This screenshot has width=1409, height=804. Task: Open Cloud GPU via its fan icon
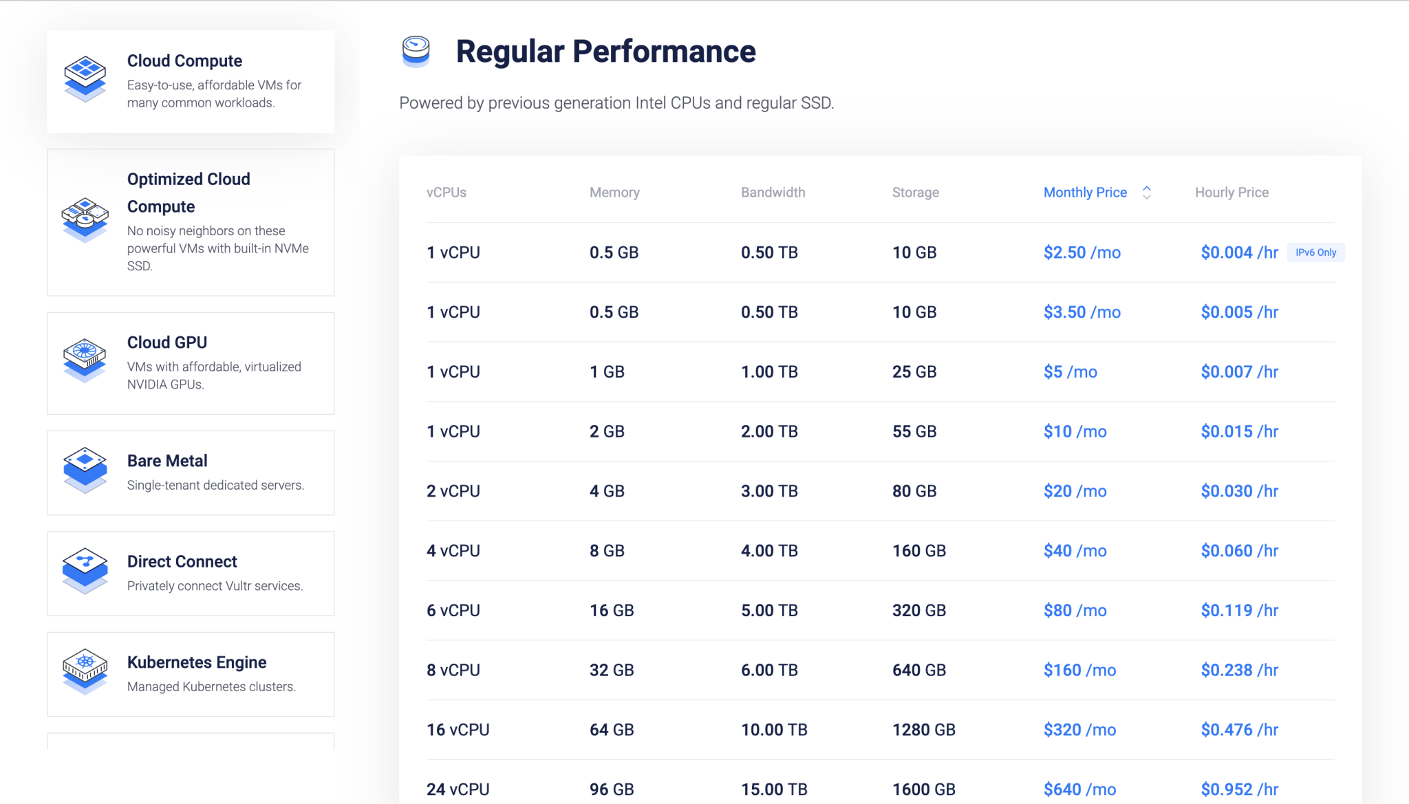(85, 358)
